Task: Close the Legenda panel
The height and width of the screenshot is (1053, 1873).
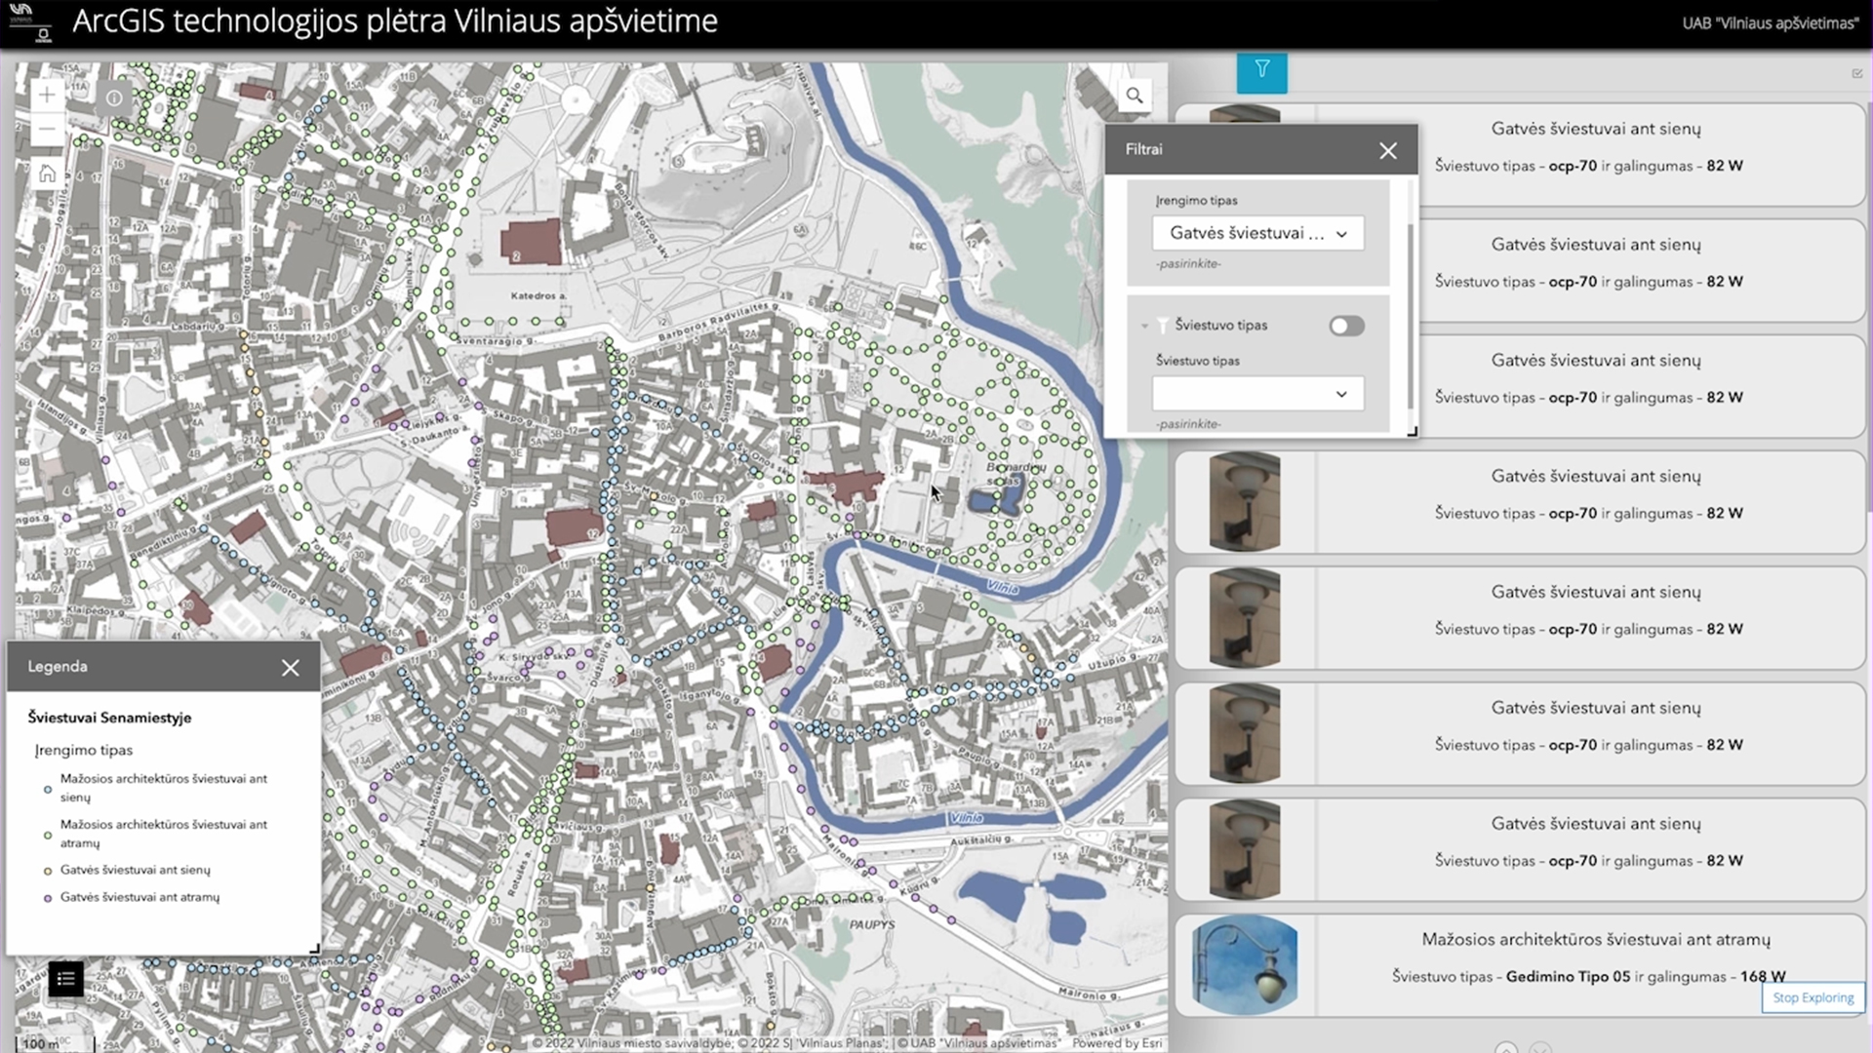Action: click(x=291, y=668)
